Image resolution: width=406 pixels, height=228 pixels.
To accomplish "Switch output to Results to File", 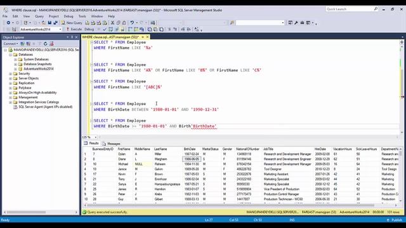I will tap(161, 29).
